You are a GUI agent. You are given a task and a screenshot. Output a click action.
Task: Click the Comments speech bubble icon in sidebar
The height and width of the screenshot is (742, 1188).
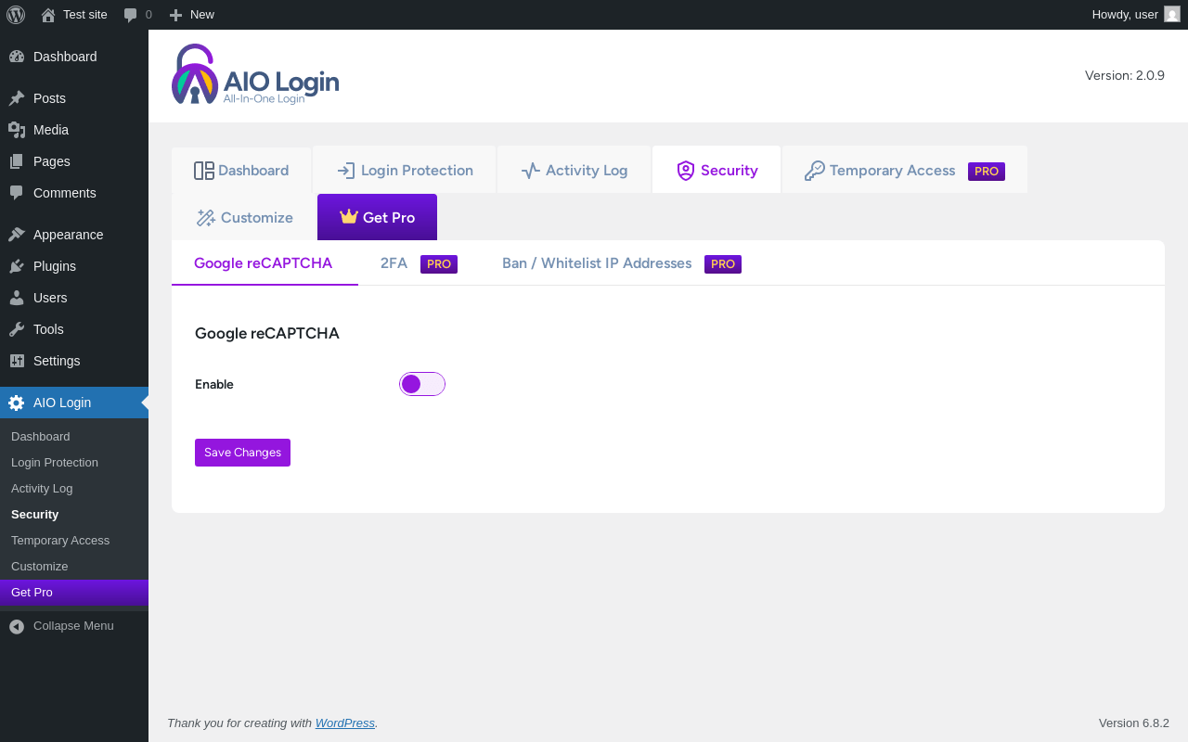(17, 193)
